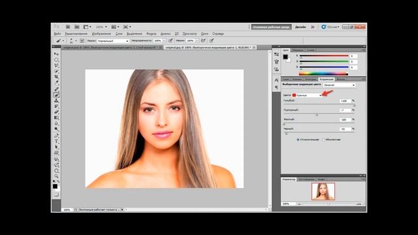Select the History Brush tool

56,106
